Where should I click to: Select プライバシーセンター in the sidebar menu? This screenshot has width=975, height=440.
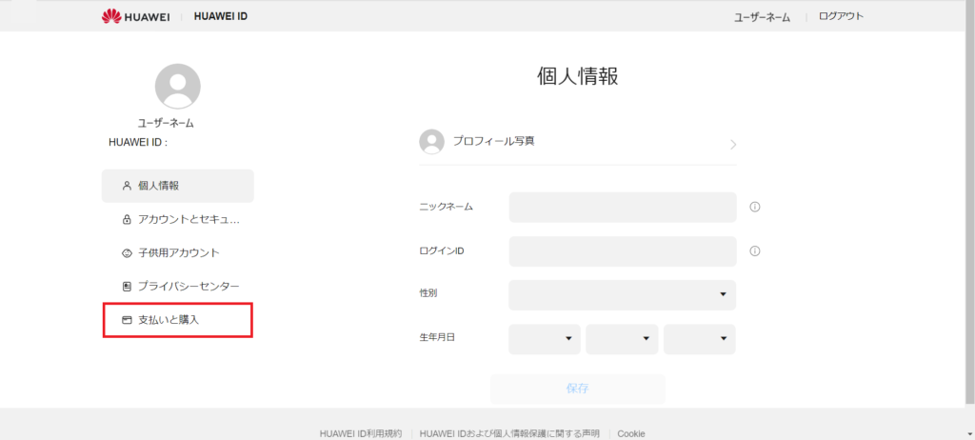click(x=188, y=287)
